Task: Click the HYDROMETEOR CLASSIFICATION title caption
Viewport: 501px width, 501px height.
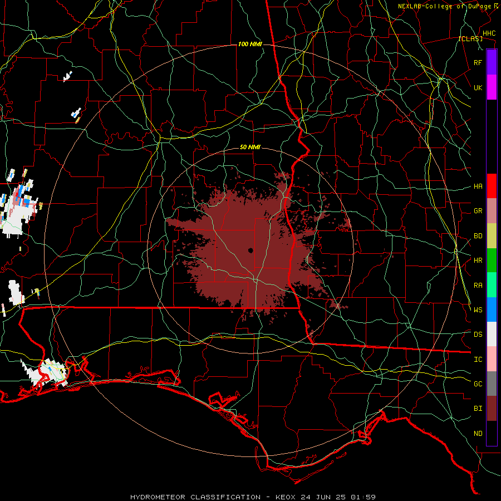Action: click(253, 497)
